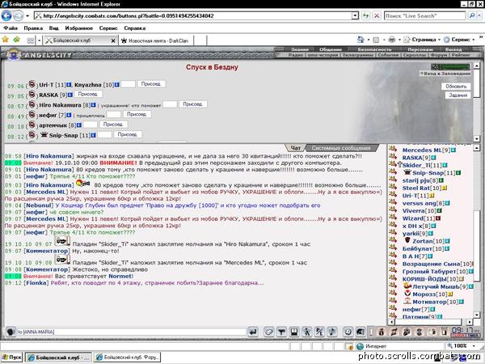
Task: Click private message icon beside Wizard
Action: (x=393, y=218)
